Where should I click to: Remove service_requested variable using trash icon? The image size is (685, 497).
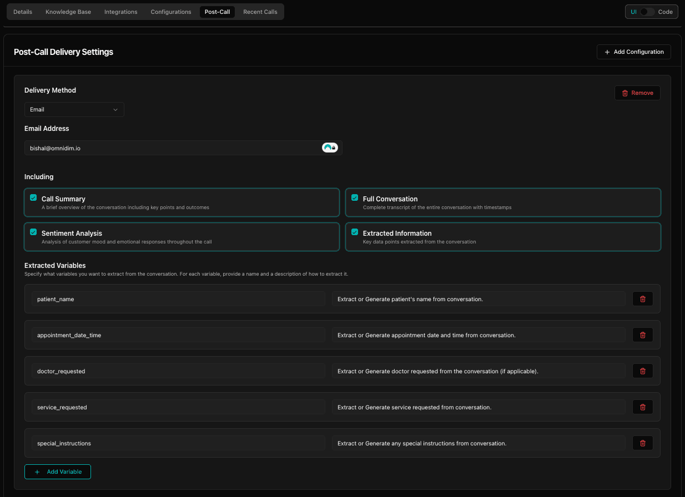tap(642, 407)
